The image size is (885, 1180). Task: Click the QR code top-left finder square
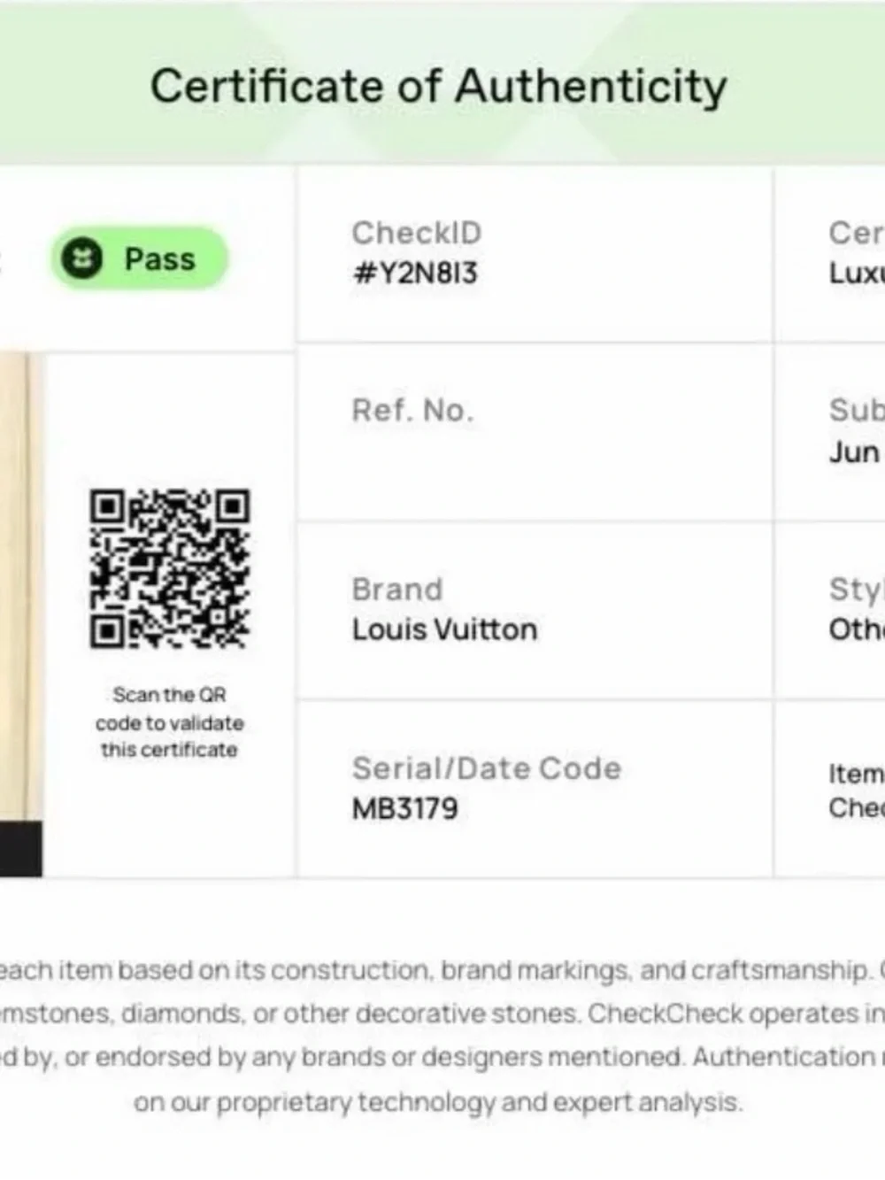click(107, 506)
